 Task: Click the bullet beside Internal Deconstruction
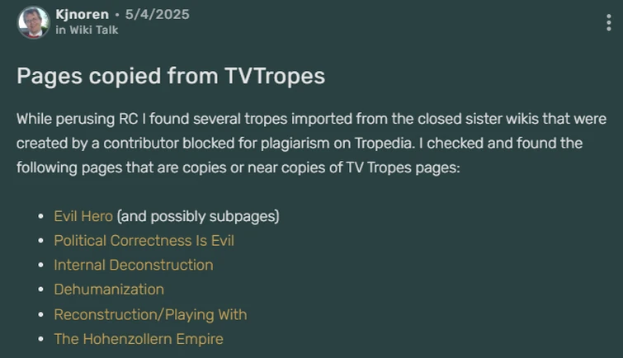(41, 266)
